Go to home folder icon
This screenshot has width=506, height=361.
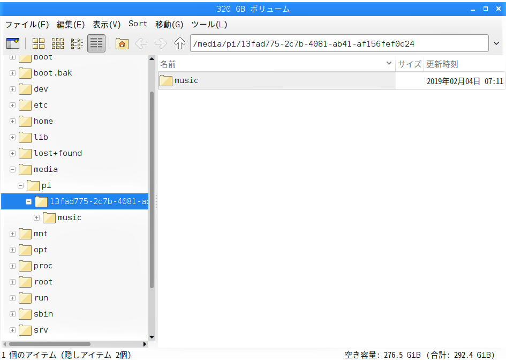pyautogui.click(x=122, y=43)
